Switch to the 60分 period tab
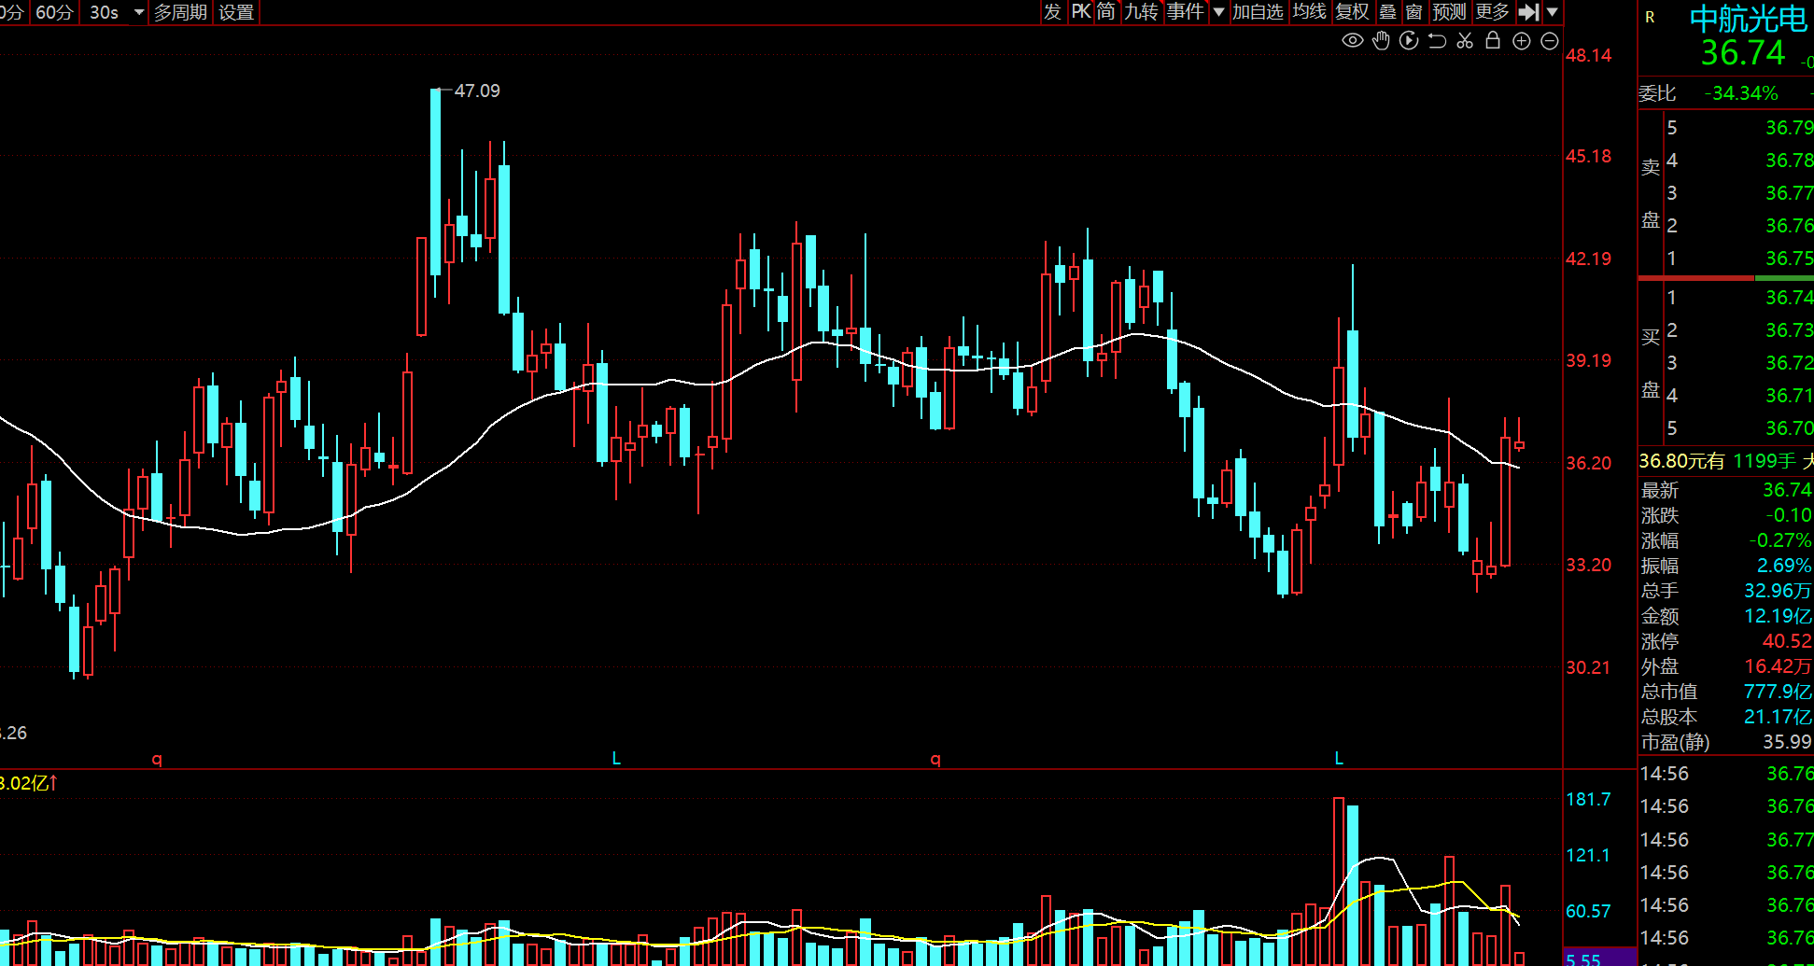Image resolution: width=1814 pixels, height=966 pixels. tap(54, 12)
